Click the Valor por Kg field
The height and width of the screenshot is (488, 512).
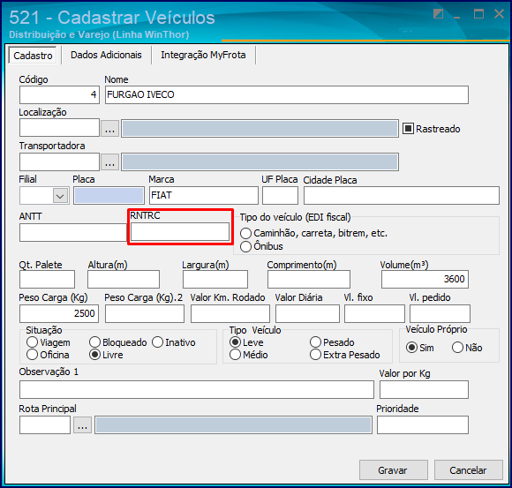424,389
